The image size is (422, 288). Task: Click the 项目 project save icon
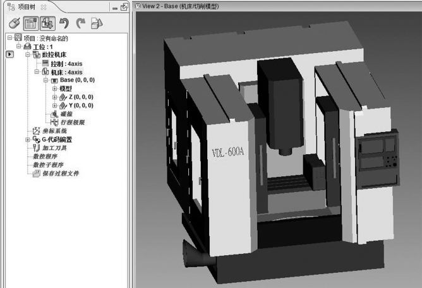pos(18,37)
